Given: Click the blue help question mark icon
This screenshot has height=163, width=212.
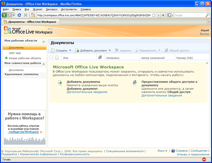Looking at the screenshot, I should click(173, 151).
